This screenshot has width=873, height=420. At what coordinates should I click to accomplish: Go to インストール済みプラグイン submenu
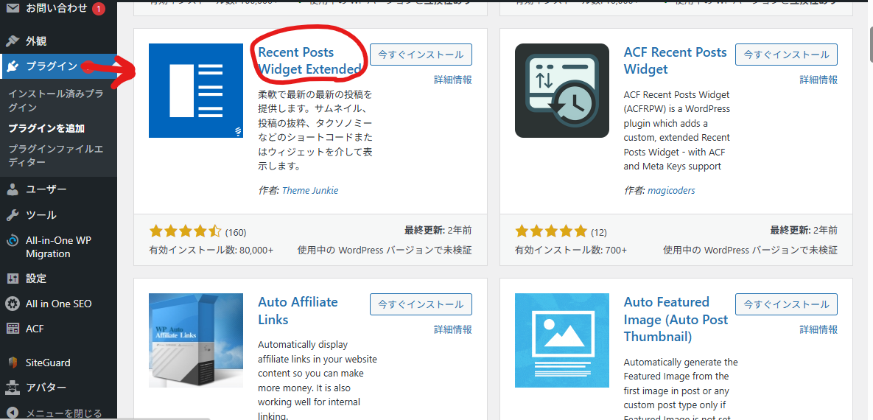56,101
